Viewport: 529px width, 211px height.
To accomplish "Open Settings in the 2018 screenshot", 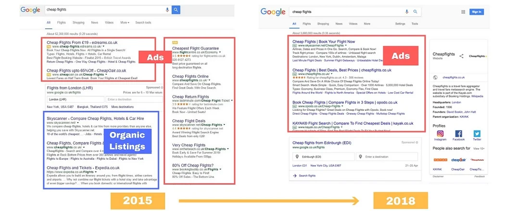I will [400, 24].
